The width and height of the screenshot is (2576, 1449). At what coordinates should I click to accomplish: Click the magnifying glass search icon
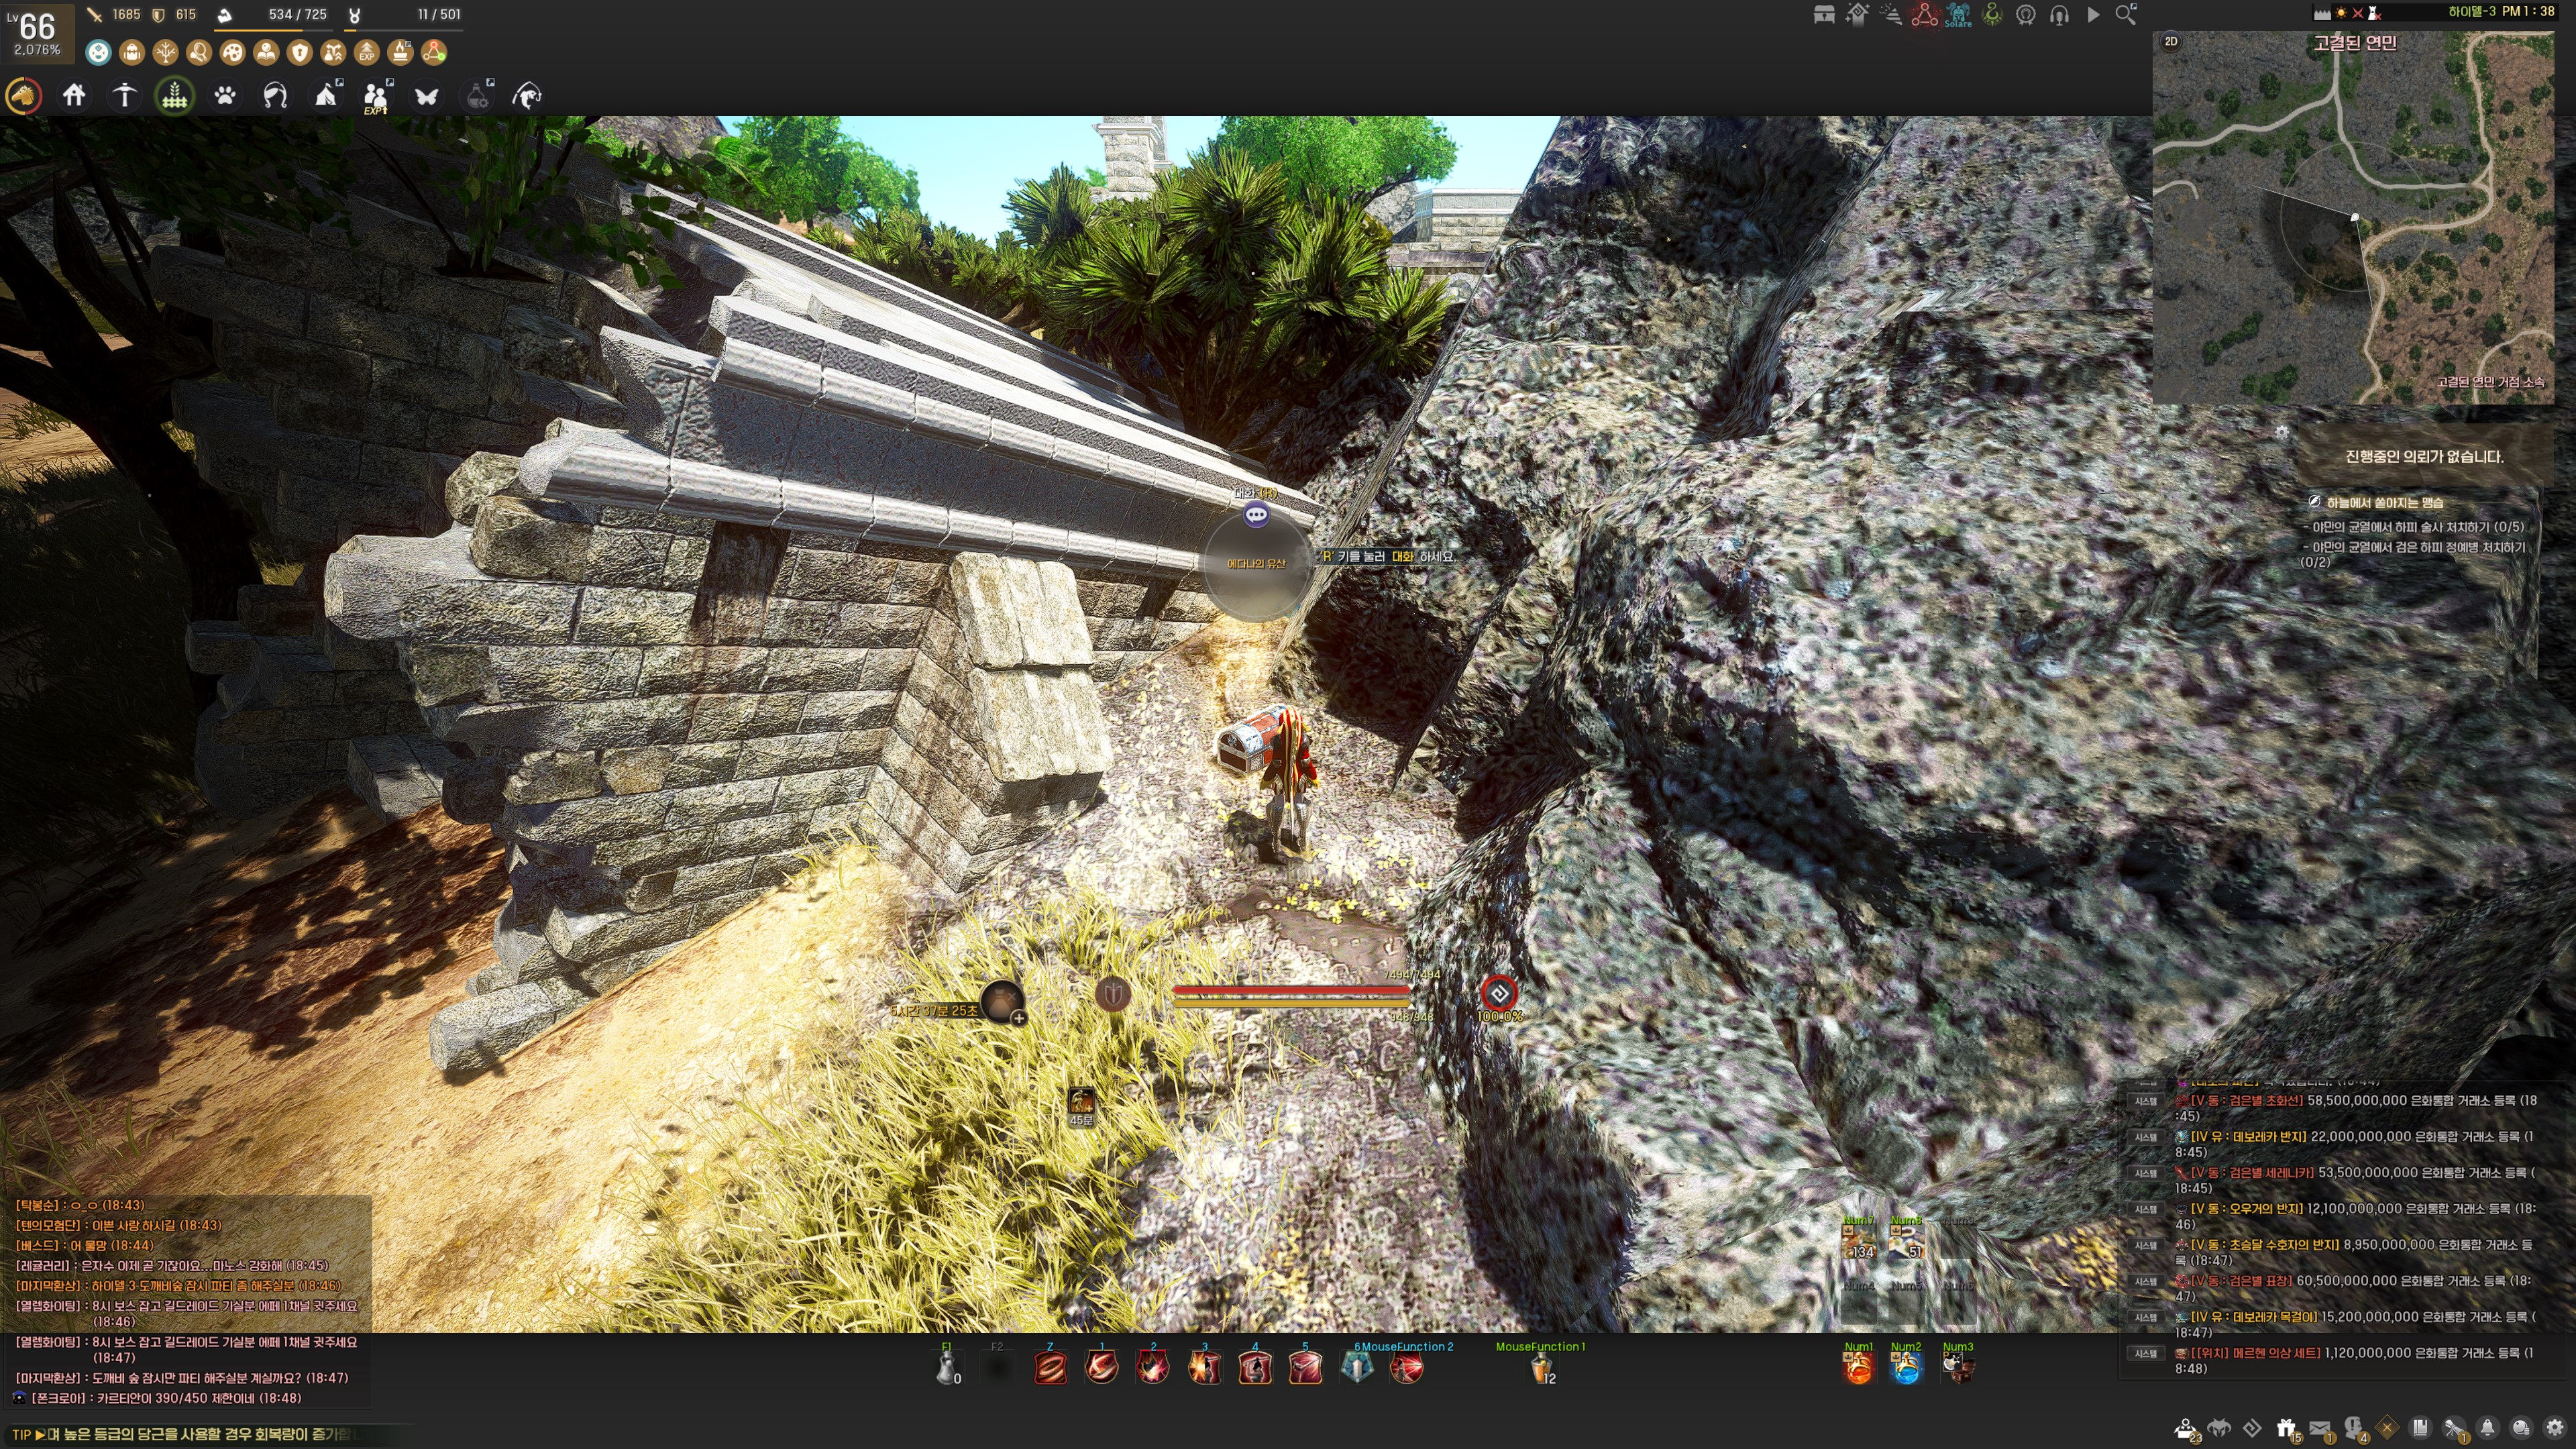2126,15
